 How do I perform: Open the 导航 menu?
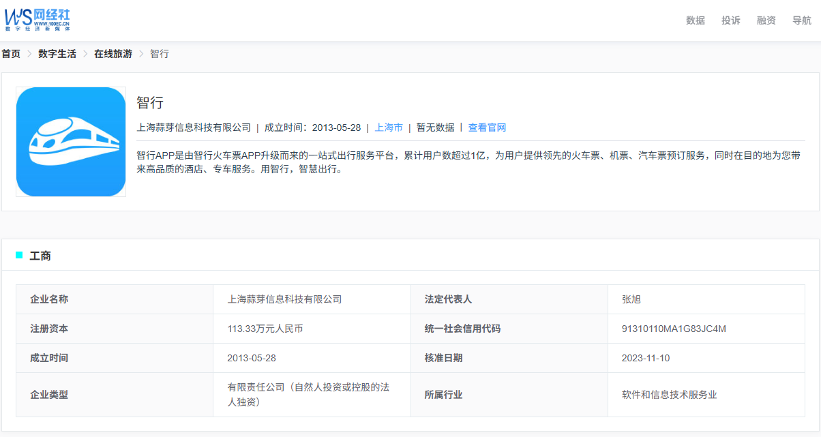(x=802, y=20)
